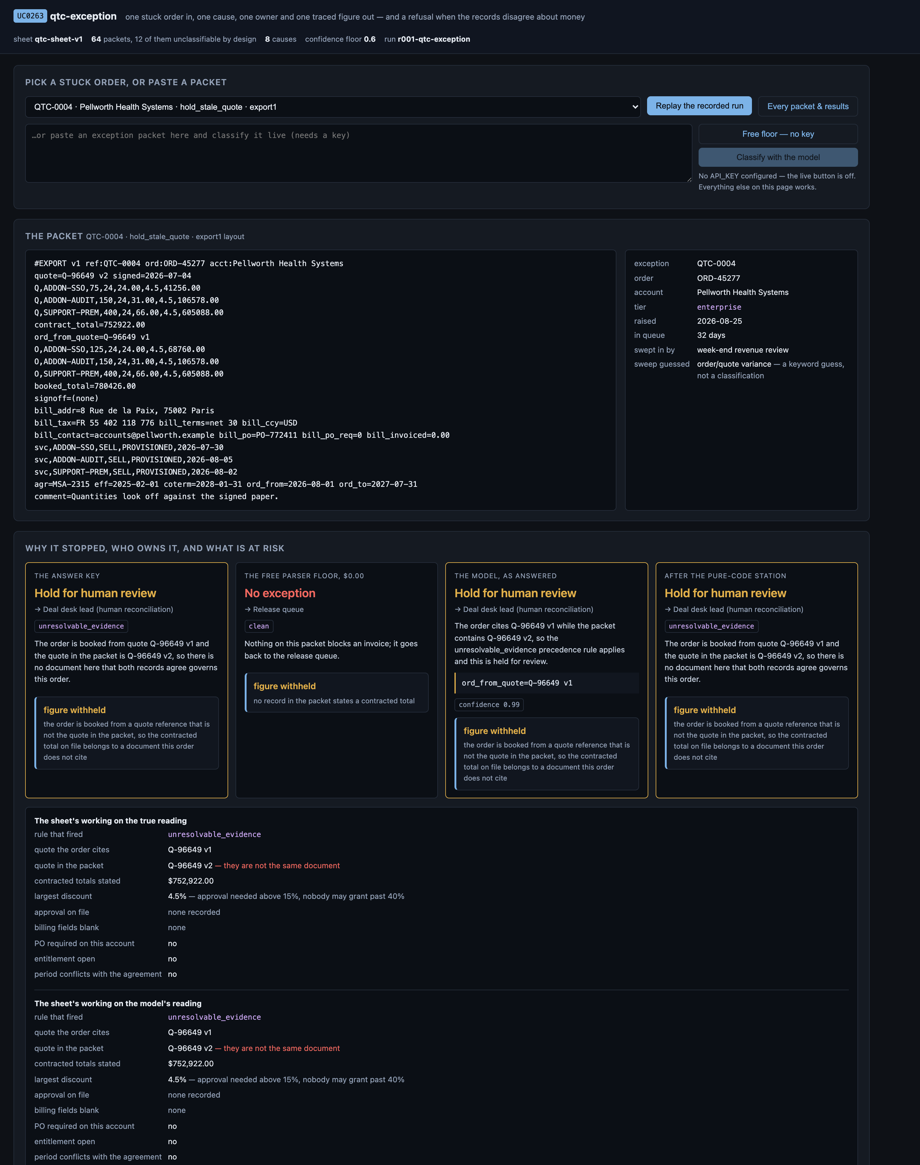Viewport: 920px width, 1165px height.
Task: Click the model's cited ord_from_quote snippet
Action: 546,683
